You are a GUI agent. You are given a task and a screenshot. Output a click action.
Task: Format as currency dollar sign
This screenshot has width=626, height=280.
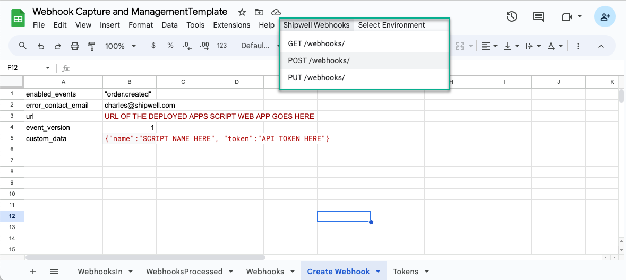pyautogui.click(x=153, y=46)
